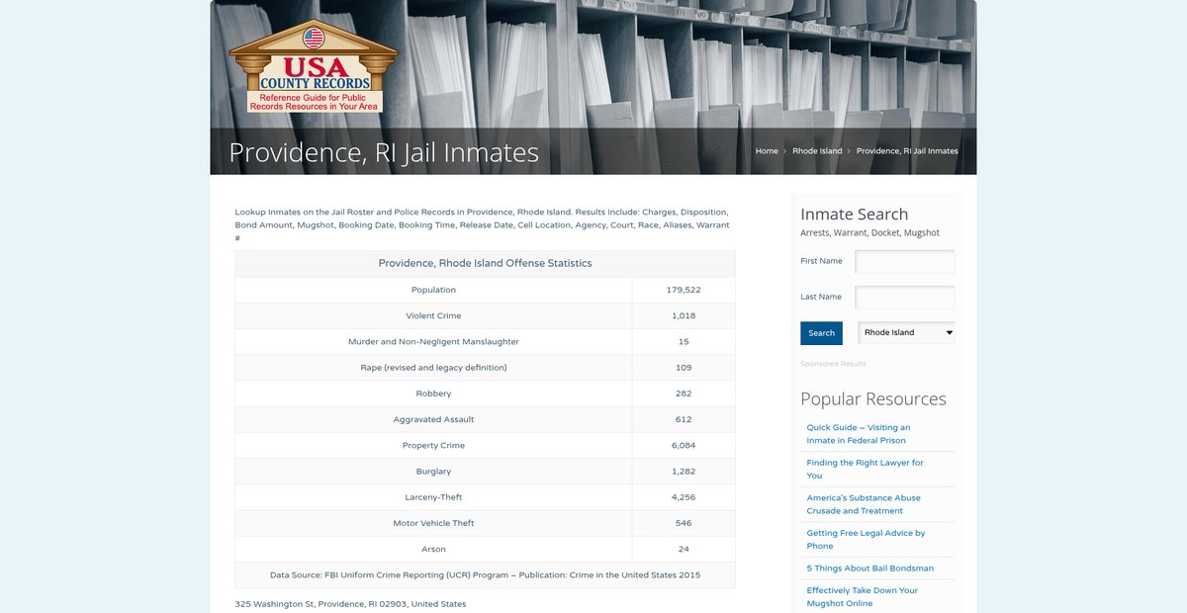Viewport: 1187px width, 613px height.
Task: Select the value 612
Action: [684, 419]
